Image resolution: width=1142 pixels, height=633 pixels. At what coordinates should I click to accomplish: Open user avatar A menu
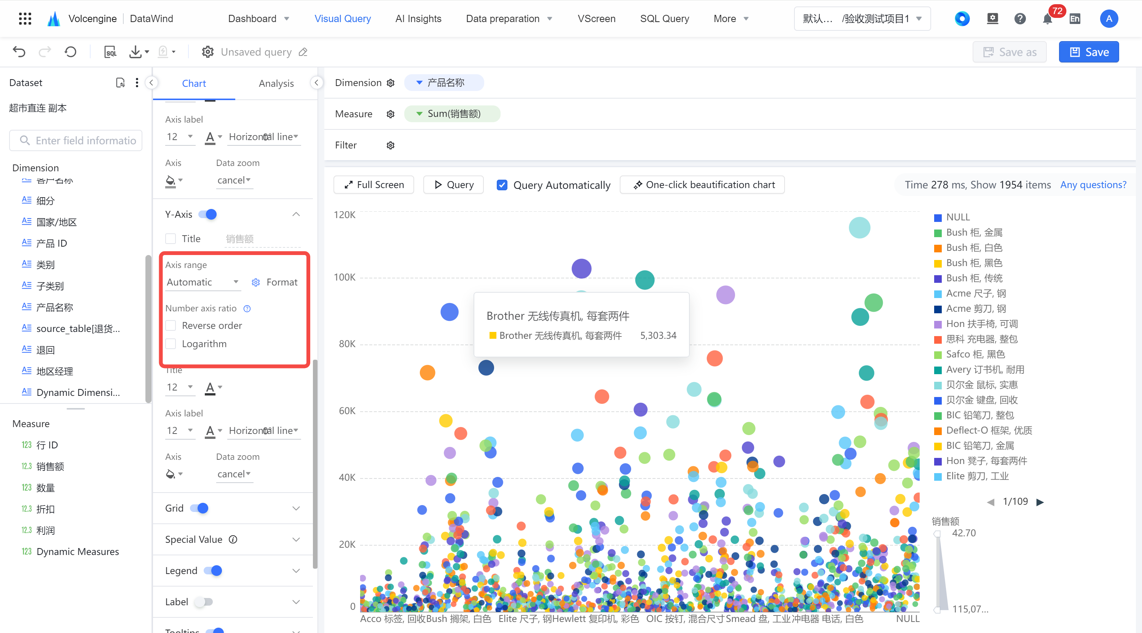(x=1109, y=19)
